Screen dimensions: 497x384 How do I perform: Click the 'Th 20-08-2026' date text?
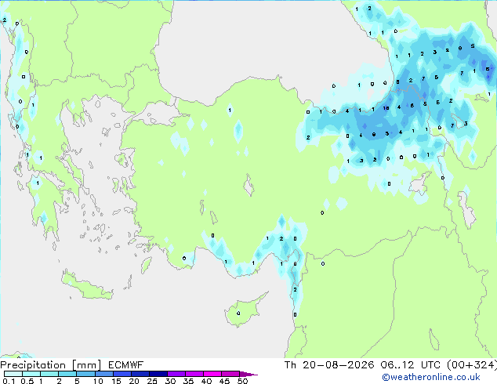[x=329, y=365]
